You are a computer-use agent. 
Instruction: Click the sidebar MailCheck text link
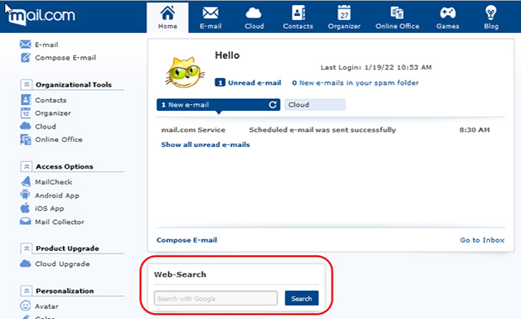click(54, 182)
